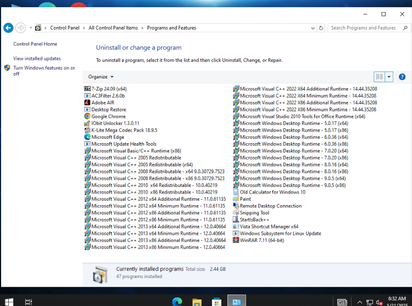Click the network tray icon
Viewport: 412px width, 306px height.
(x=370, y=302)
